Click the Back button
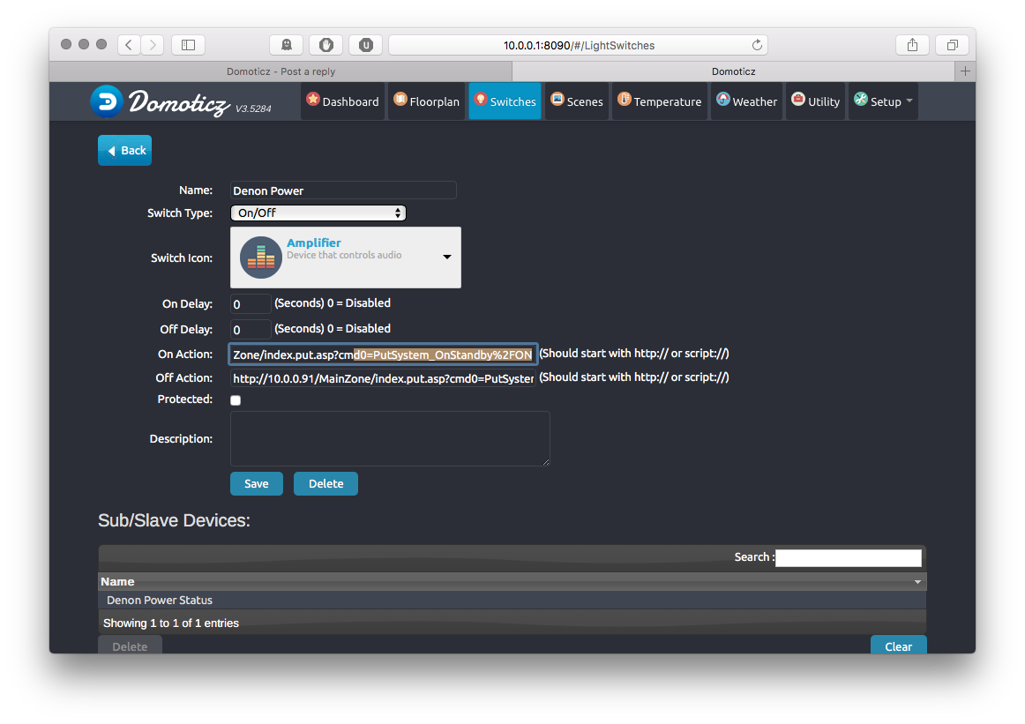The height and width of the screenshot is (724, 1025). [125, 150]
